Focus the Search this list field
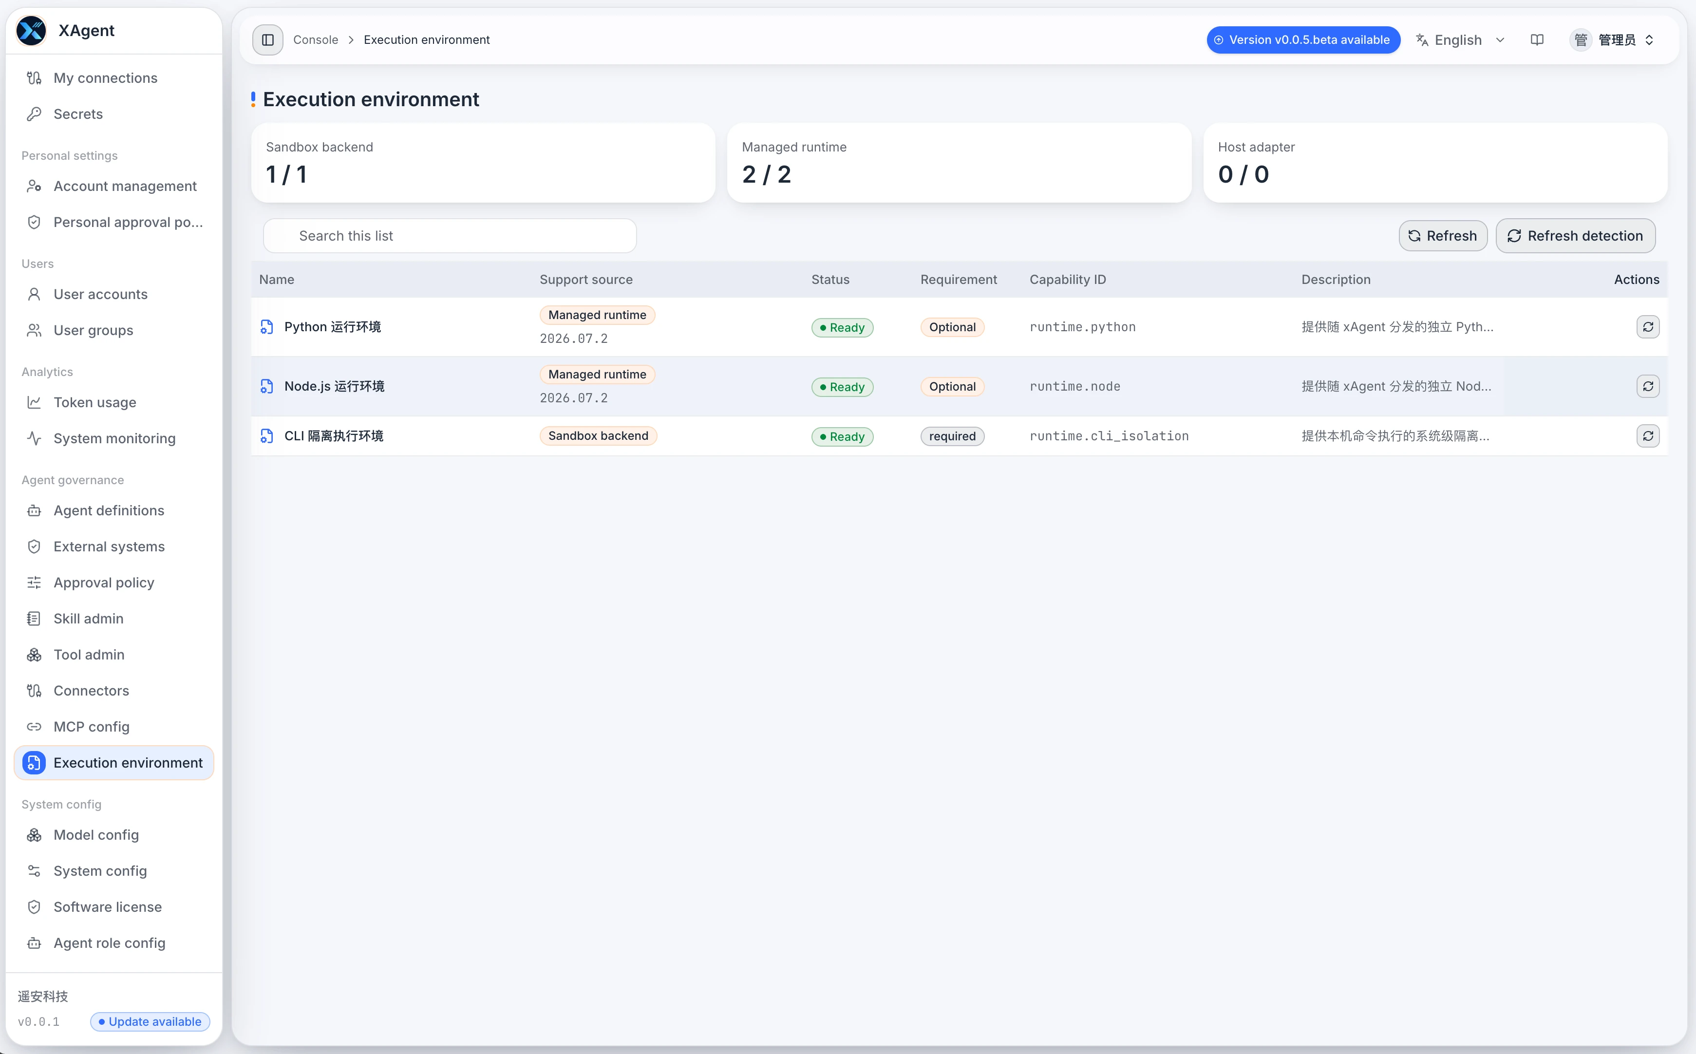The image size is (1696, 1054). point(450,236)
